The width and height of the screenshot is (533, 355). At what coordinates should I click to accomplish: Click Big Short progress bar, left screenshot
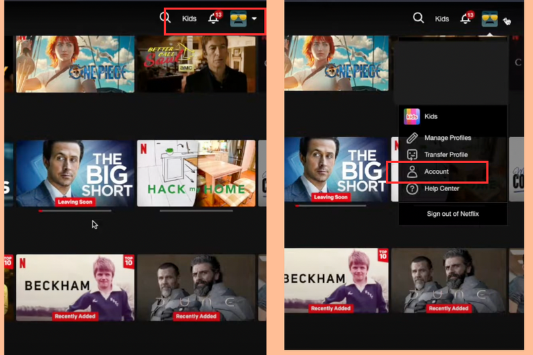tap(75, 211)
